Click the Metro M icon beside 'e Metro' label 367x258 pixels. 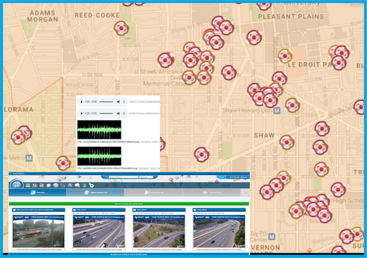pos(29,158)
